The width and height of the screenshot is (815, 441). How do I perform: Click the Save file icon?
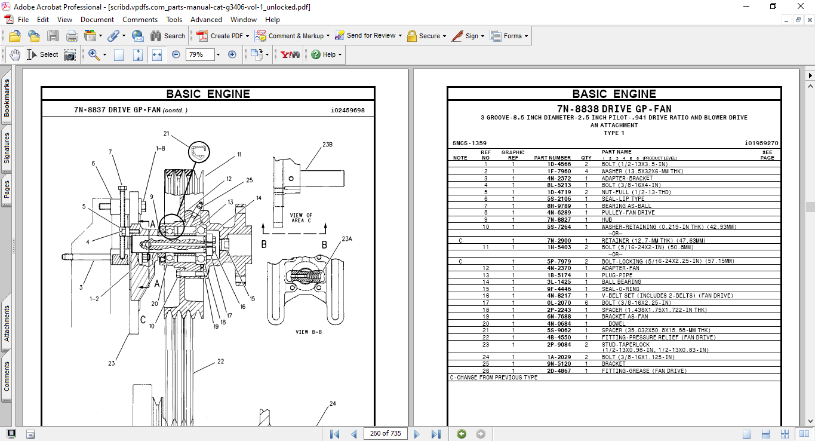53,36
